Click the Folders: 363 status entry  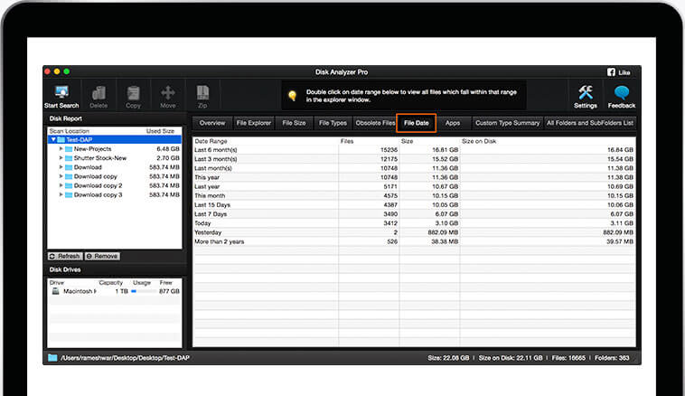coord(612,358)
